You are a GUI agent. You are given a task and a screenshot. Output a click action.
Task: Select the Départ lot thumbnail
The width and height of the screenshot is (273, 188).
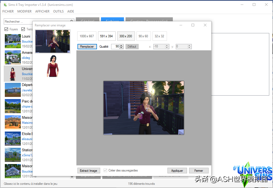13,90
